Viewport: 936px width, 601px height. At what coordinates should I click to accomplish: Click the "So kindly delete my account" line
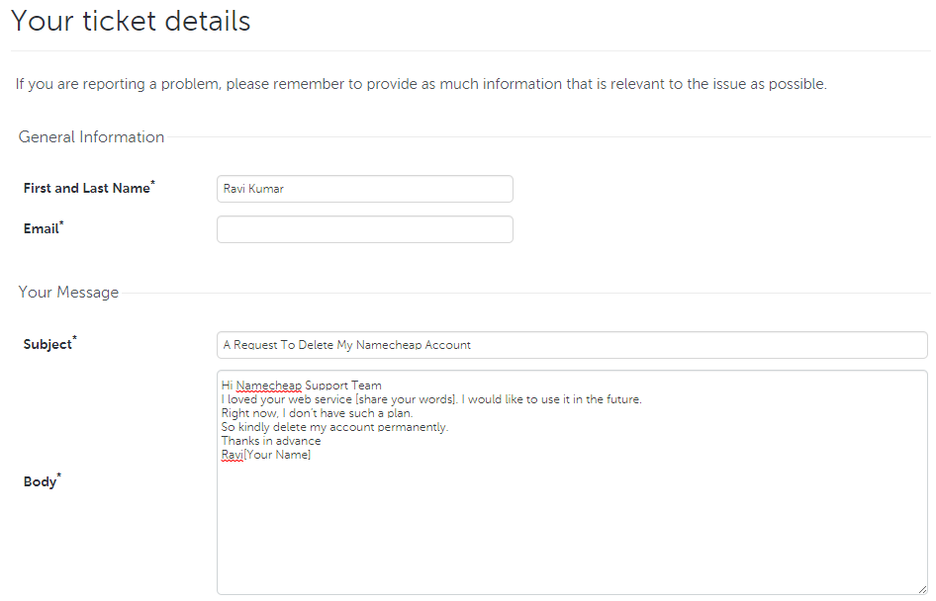tap(334, 427)
